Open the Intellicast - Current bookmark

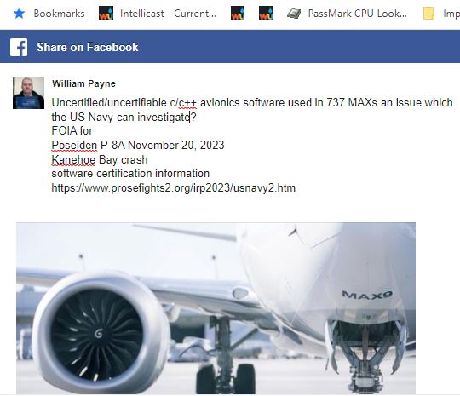pos(168,14)
